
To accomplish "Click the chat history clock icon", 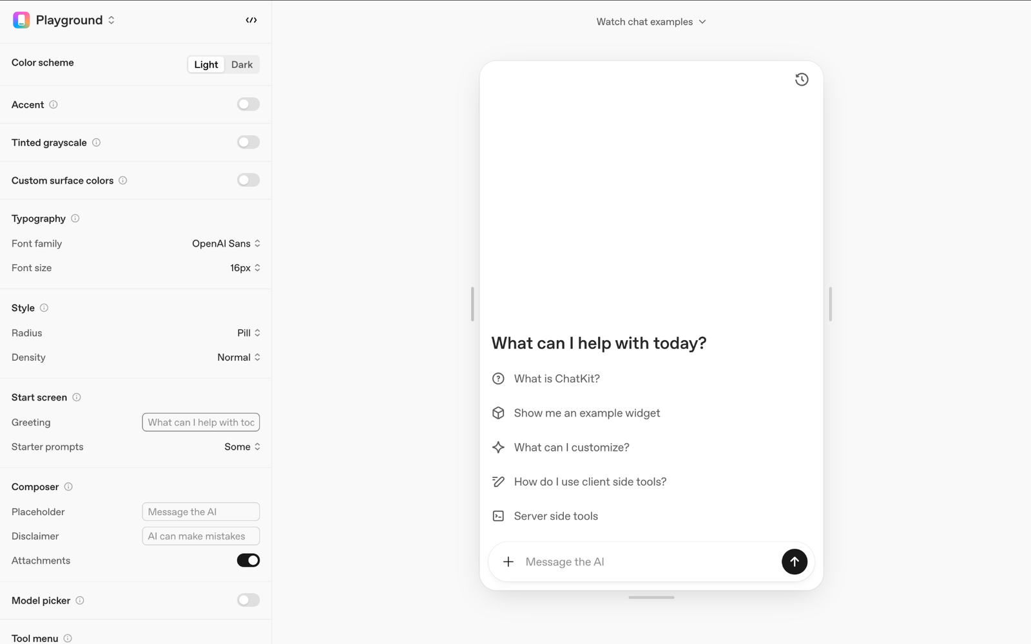I will pyautogui.click(x=802, y=80).
